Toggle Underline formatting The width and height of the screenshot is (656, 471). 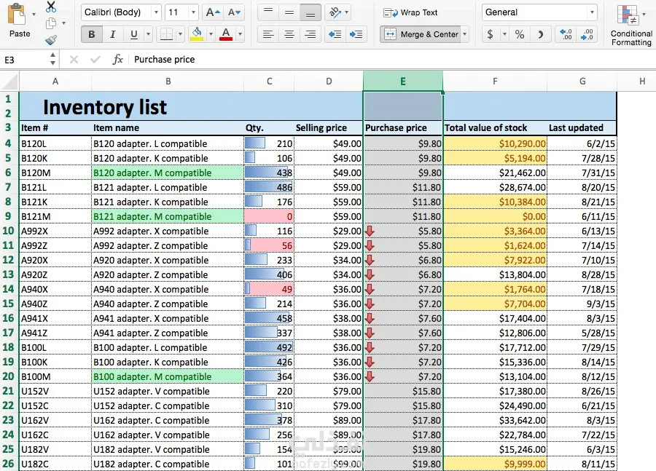pyautogui.click(x=133, y=34)
